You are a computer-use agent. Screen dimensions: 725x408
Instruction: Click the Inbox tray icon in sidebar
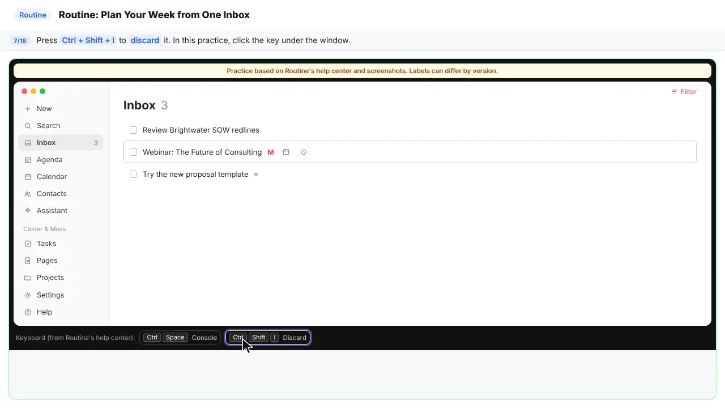(28, 143)
